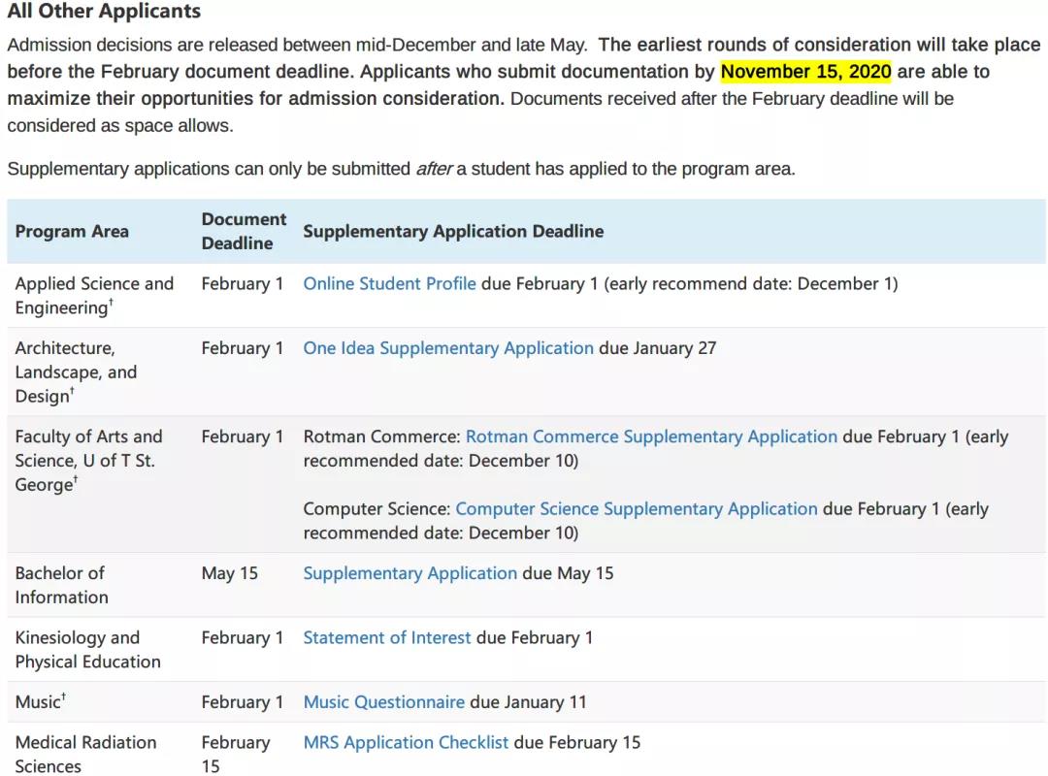Click Faculty of Arts and Science row label
1048x776 pixels.
(89, 461)
